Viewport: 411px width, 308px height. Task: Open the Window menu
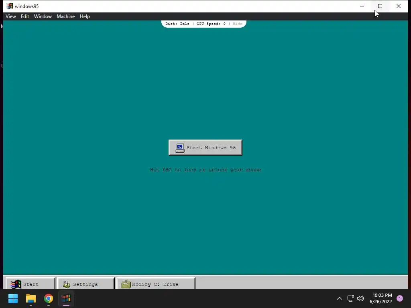pos(43,16)
